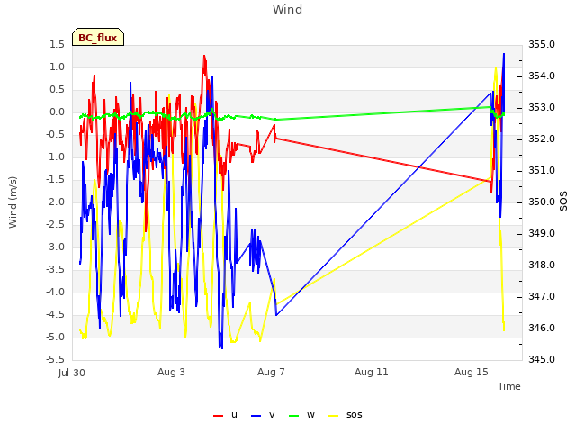Click the right 'SOS' axis label

(x=563, y=202)
